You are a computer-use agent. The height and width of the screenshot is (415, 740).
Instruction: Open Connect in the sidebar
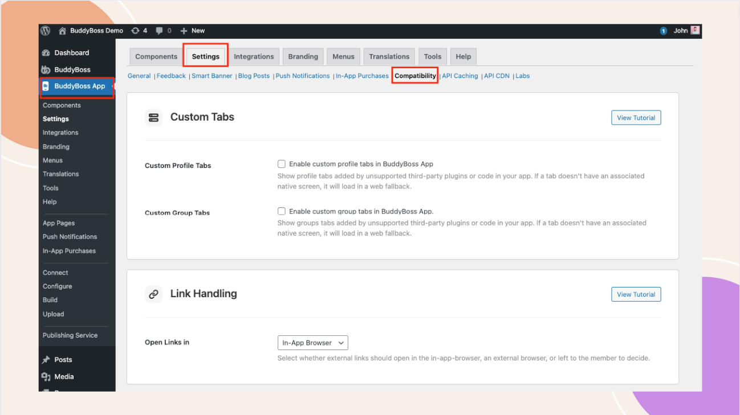tap(55, 273)
